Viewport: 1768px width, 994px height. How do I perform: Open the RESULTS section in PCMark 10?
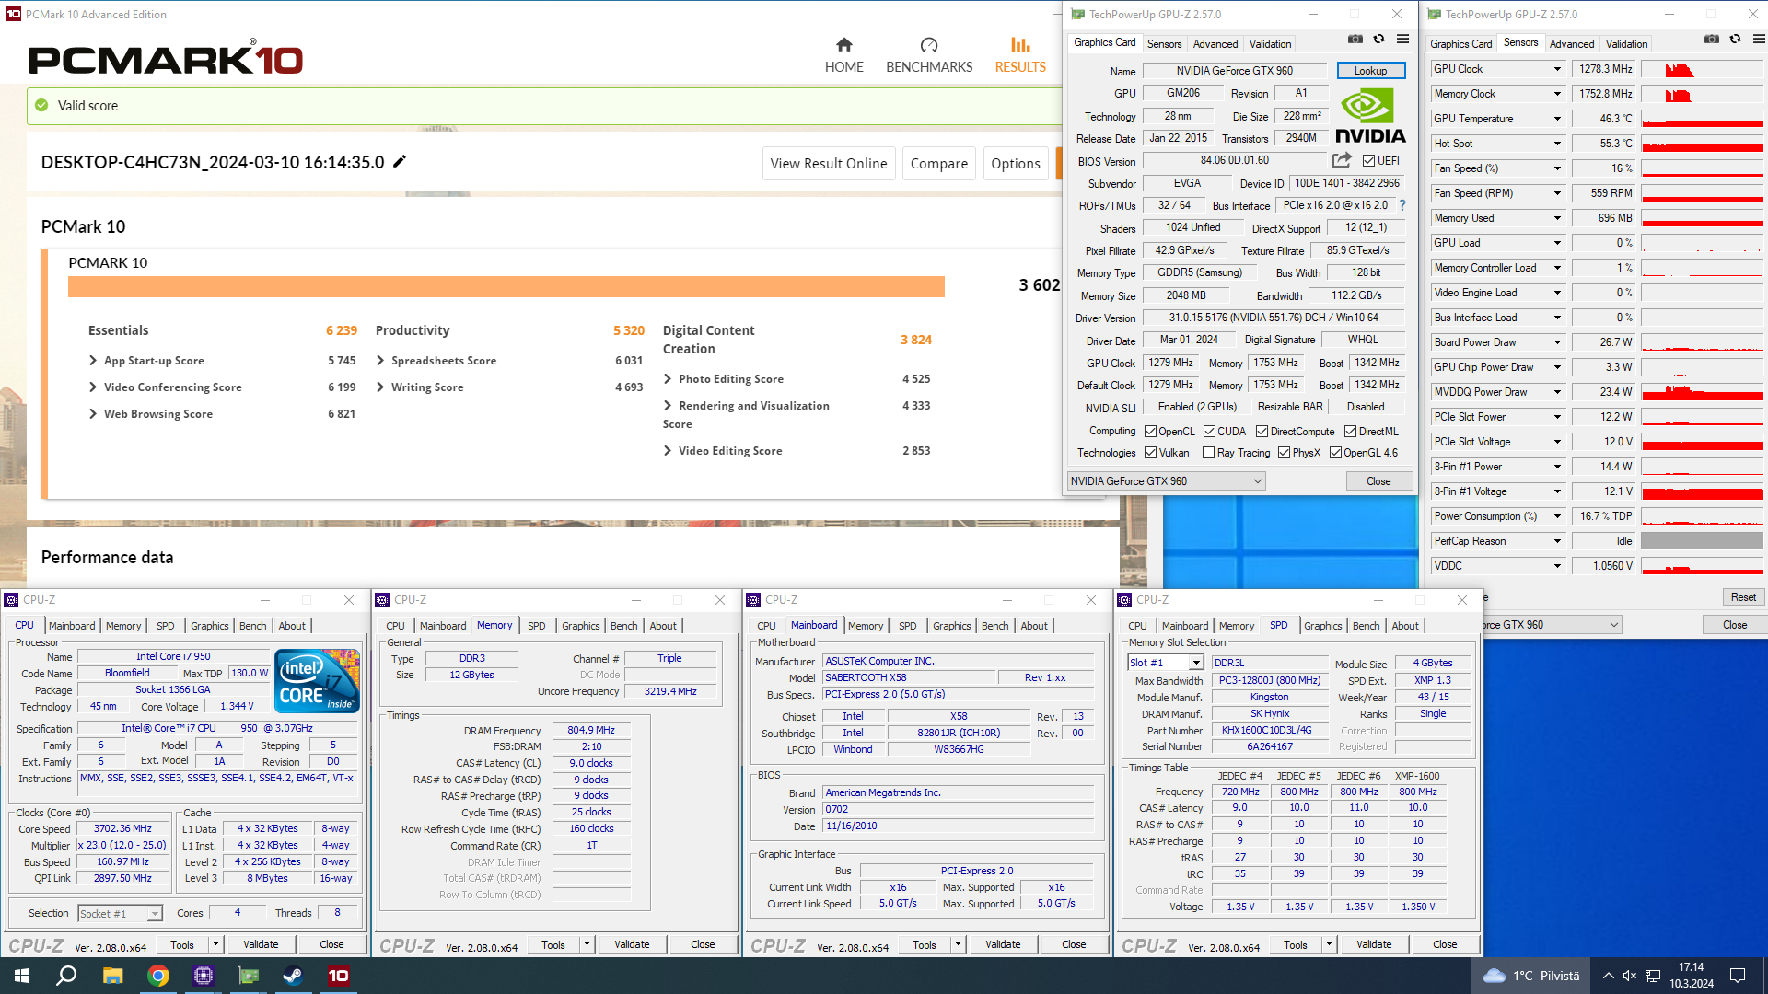1020,55
